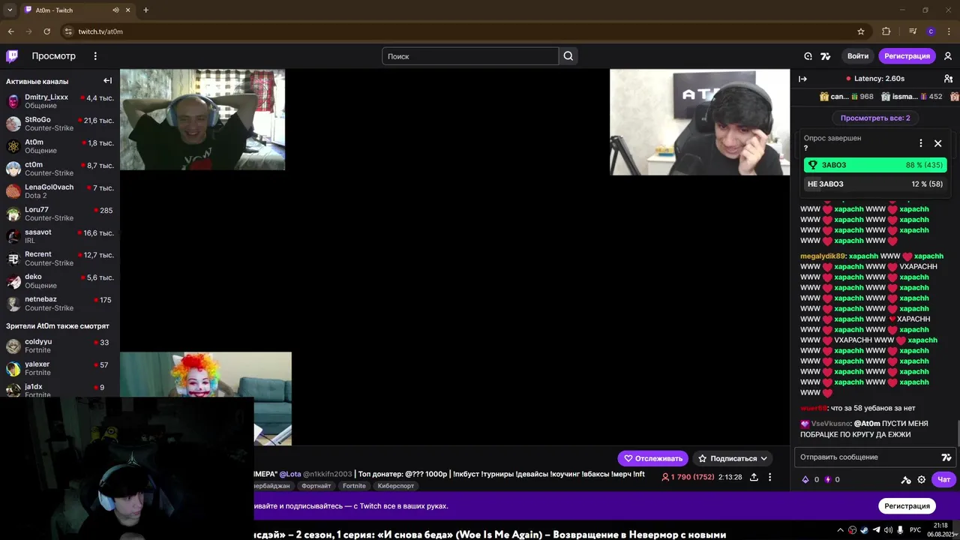Open the sasavot IRL channel
This screenshot has width=960, height=540.
pyautogui.click(x=59, y=236)
